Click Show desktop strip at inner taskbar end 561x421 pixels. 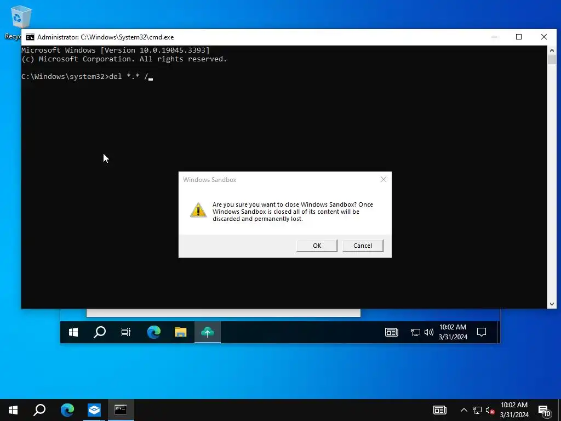coord(498,332)
